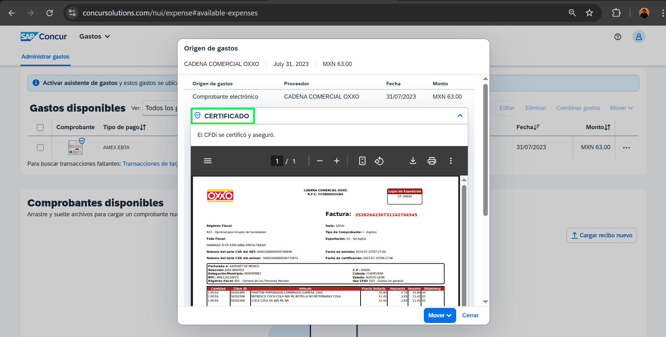Click the OXXO logo in the invoice

[x=220, y=196]
